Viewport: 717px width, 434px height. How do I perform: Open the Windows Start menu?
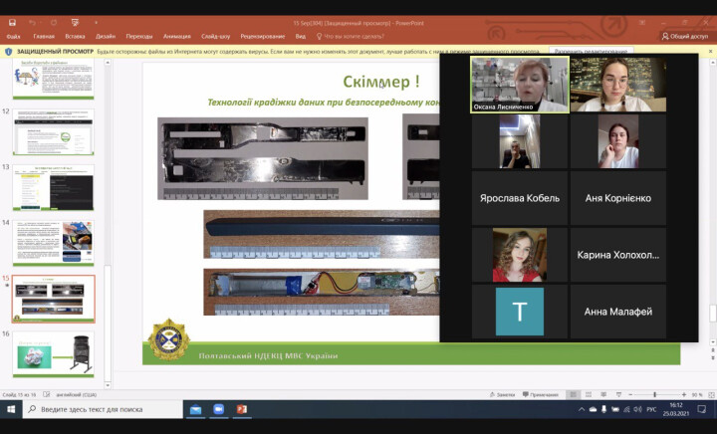click(9, 409)
